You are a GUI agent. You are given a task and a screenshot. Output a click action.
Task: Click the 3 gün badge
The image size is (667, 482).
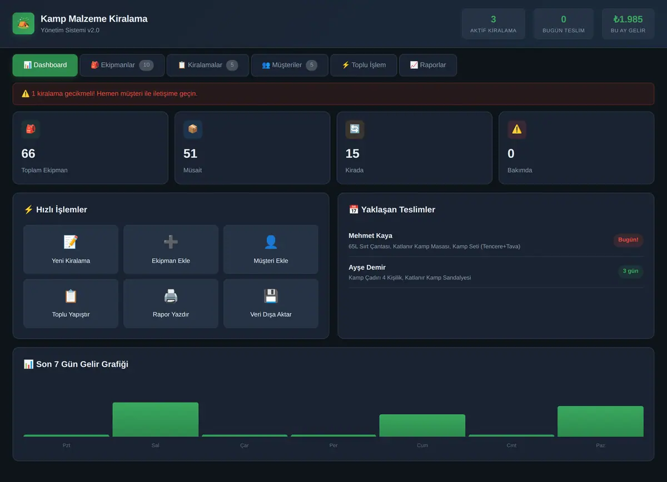(630, 271)
